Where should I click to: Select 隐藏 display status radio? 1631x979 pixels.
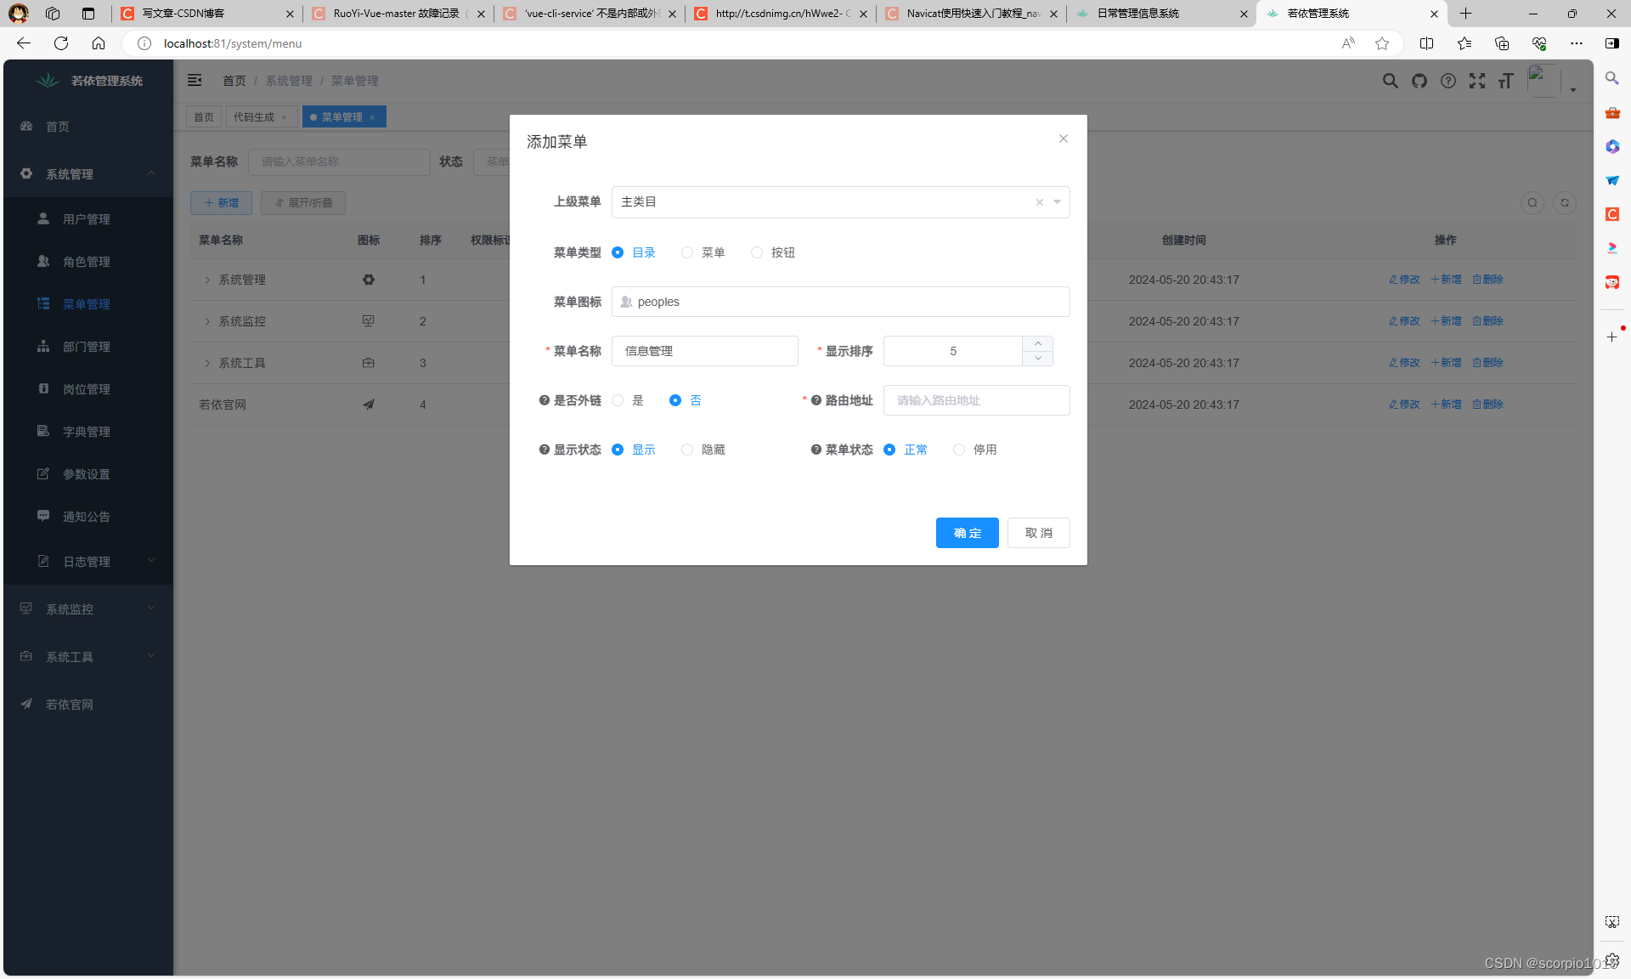tap(703, 450)
